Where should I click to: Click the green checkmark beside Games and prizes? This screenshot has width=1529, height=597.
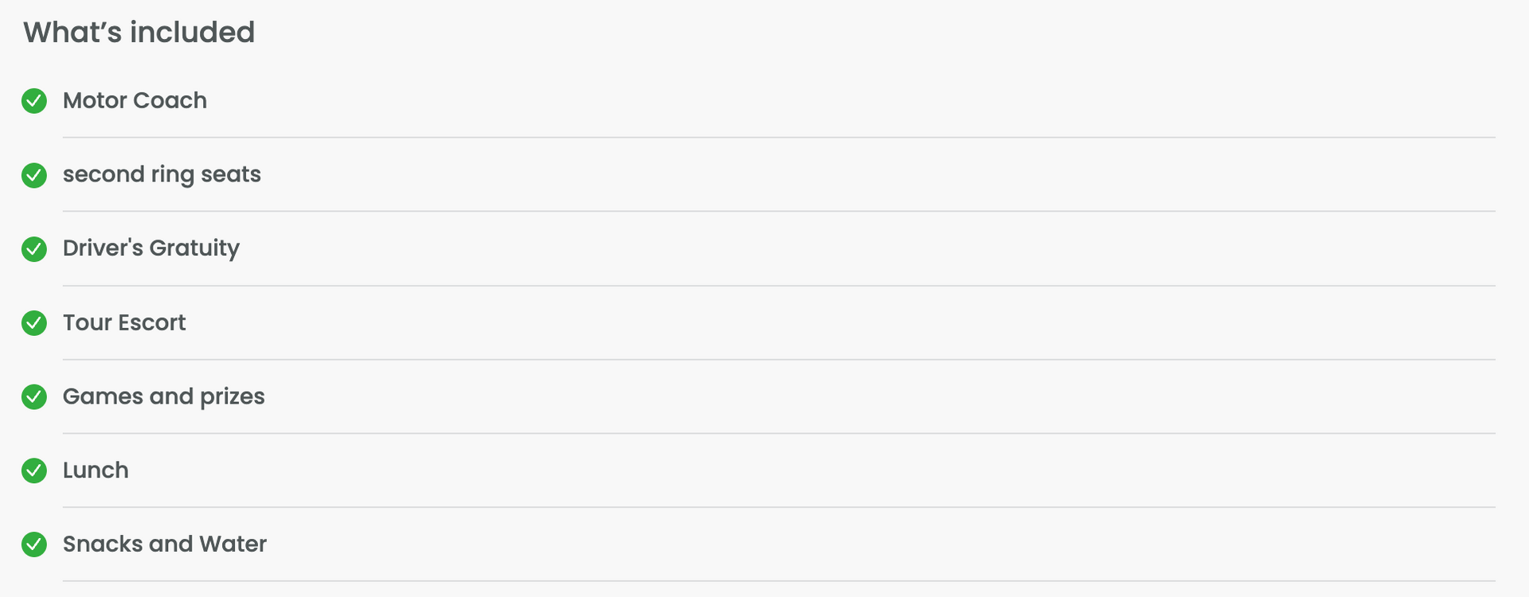[x=34, y=396]
